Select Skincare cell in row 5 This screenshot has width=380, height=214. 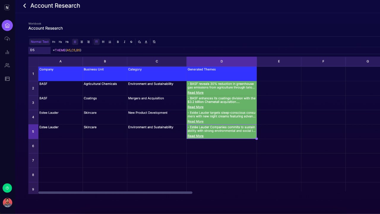[x=105, y=132]
